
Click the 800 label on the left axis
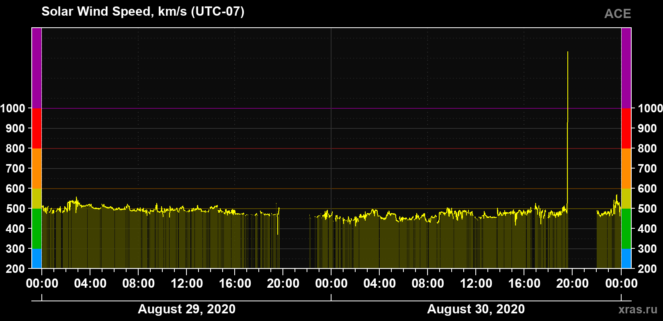click(x=16, y=148)
